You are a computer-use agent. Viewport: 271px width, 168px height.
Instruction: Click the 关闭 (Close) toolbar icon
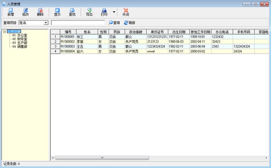point(126,12)
